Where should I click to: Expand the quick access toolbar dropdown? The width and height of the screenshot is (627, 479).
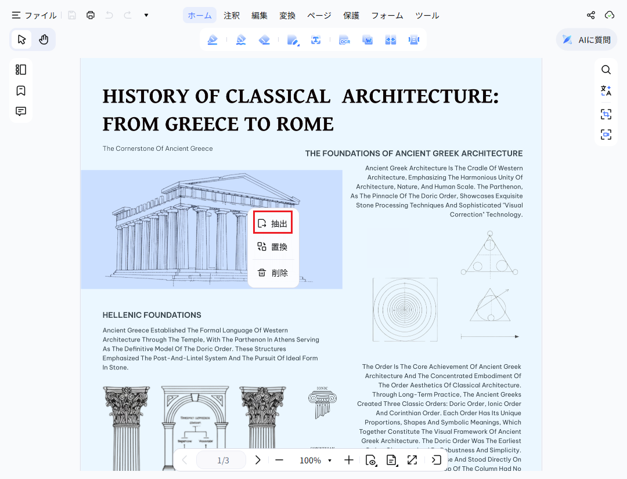click(146, 15)
